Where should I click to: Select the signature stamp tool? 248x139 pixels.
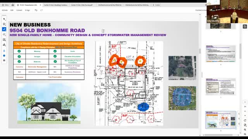pos(4,45)
